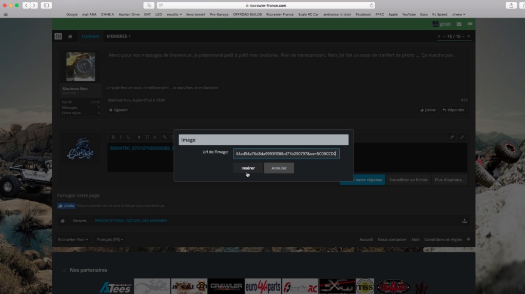This screenshot has width=525, height=294.
Task: Click the Insérer button in Image dialog
Action: pyautogui.click(x=248, y=168)
